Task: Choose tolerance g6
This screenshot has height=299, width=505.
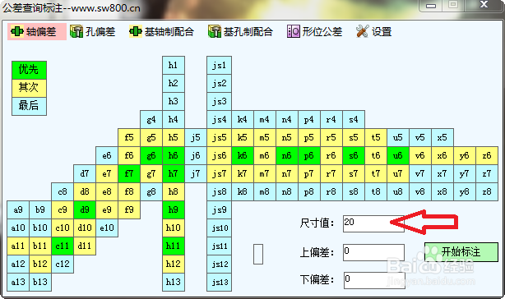Action: click(151, 155)
